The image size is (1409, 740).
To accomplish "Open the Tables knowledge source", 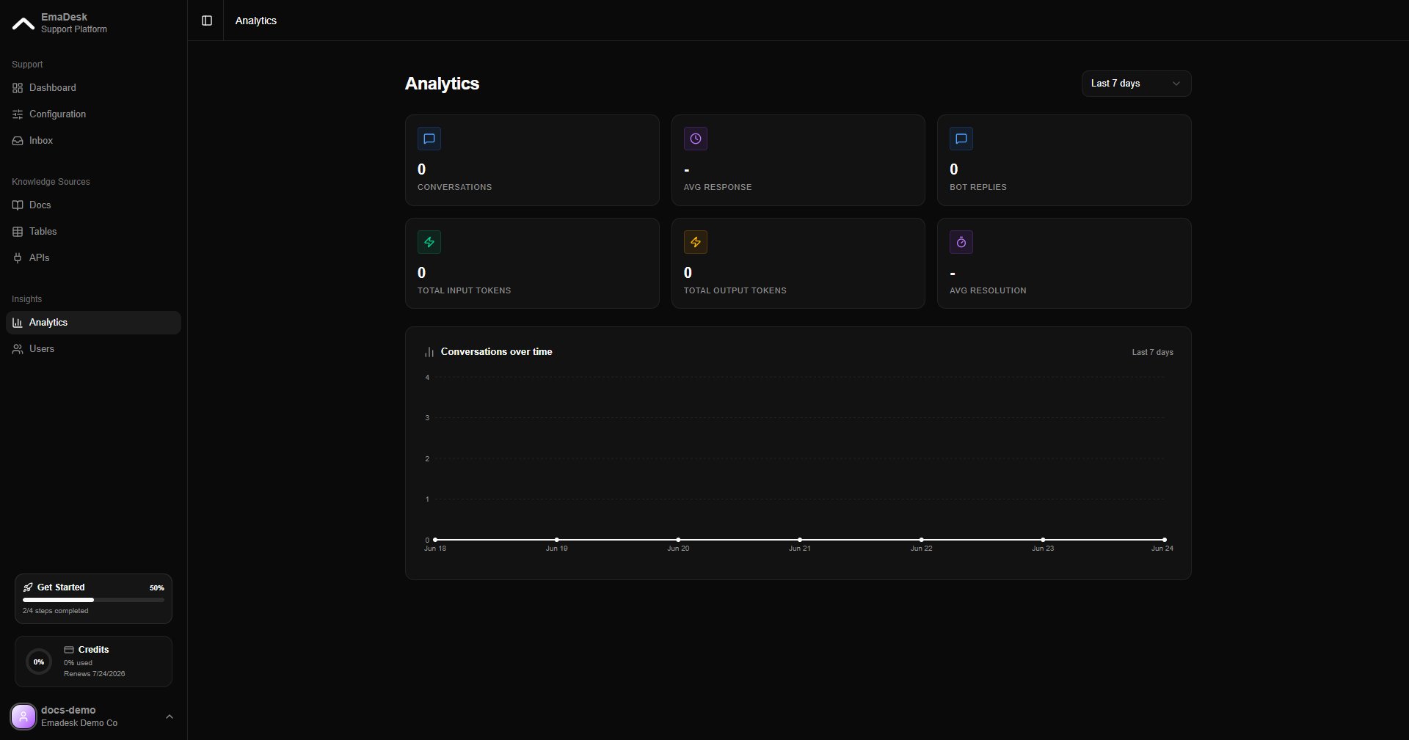I will (x=93, y=232).
